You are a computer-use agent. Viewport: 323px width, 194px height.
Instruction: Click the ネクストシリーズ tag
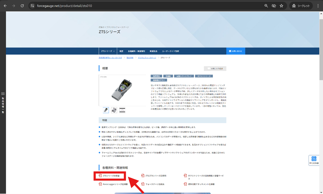(x=204, y=76)
